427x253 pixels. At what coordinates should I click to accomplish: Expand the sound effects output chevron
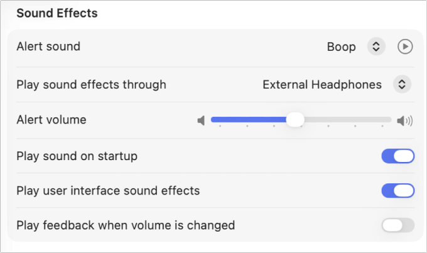(x=401, y=84)
